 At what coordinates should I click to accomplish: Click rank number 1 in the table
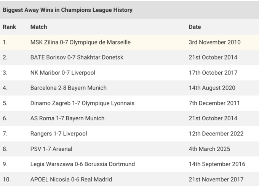pos(5,42)
